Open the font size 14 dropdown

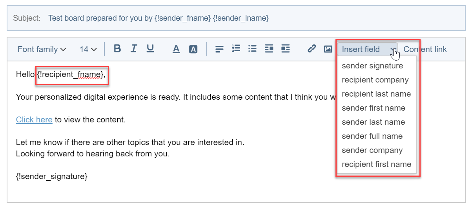coord(88,49)
